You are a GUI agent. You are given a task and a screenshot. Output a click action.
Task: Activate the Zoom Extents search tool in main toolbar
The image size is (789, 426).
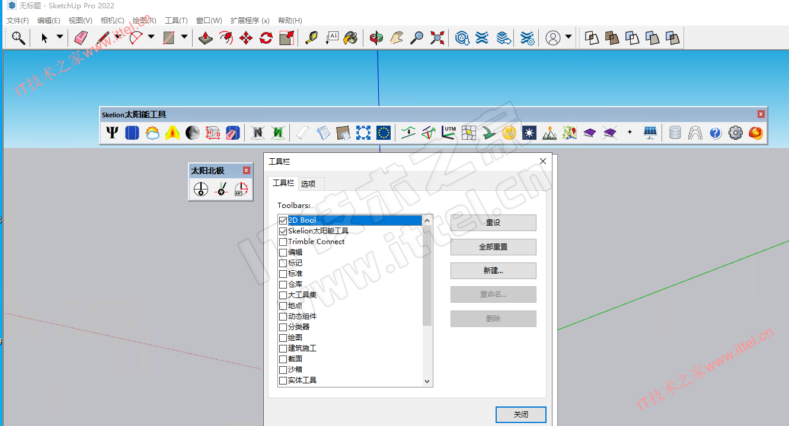click(x=19, y=38)
